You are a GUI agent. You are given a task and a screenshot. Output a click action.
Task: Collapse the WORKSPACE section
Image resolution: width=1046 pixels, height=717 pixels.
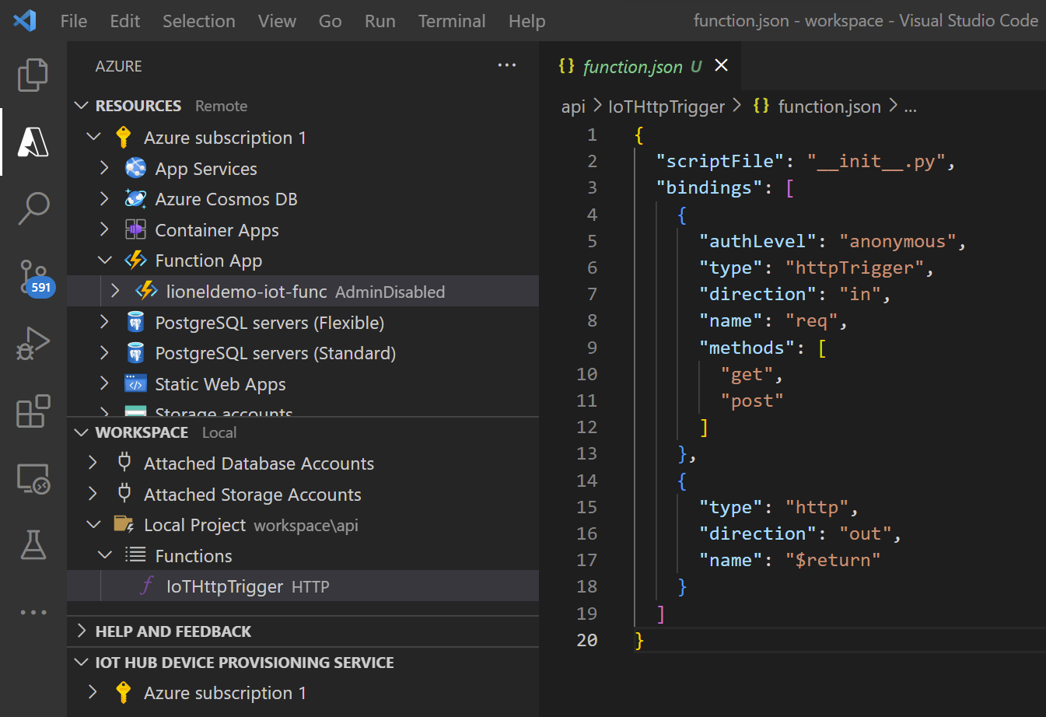tap(81, 432)
